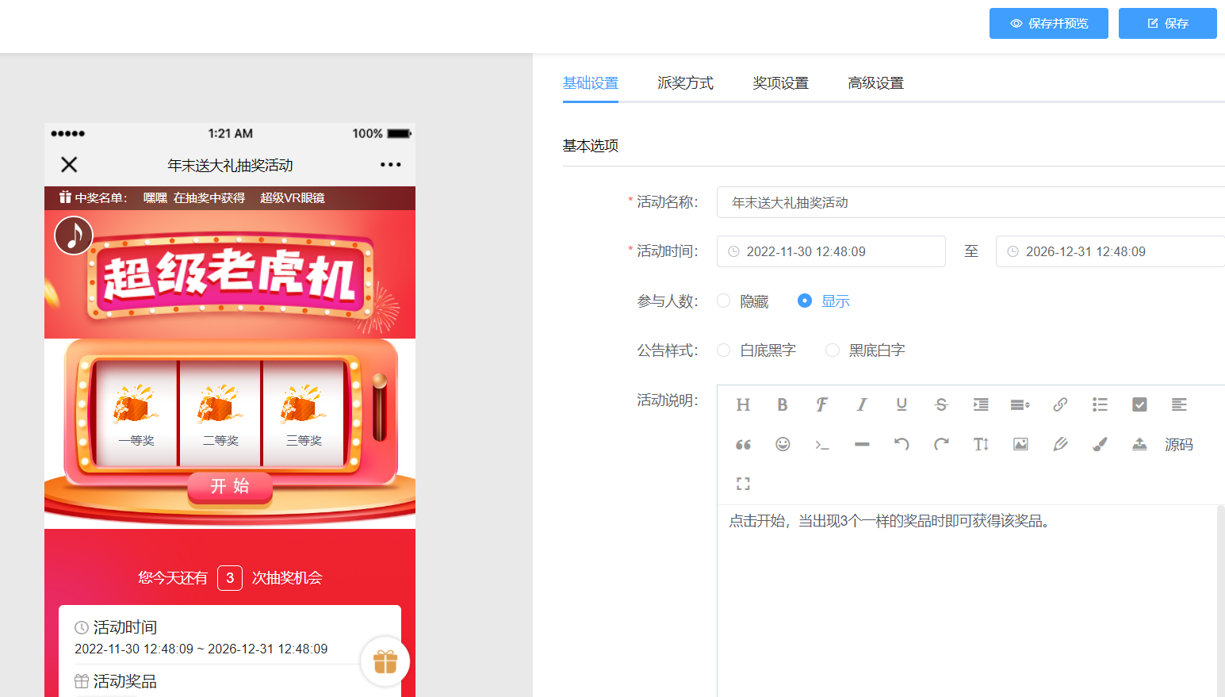The width and height of the screenshot is (1225, 697).
Task: Toggle italic formatting in editor
Action: 862,404
